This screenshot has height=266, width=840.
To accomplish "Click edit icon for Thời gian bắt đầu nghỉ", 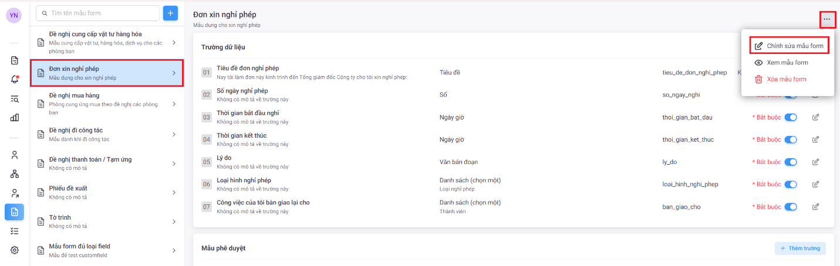I will (815, 117).
